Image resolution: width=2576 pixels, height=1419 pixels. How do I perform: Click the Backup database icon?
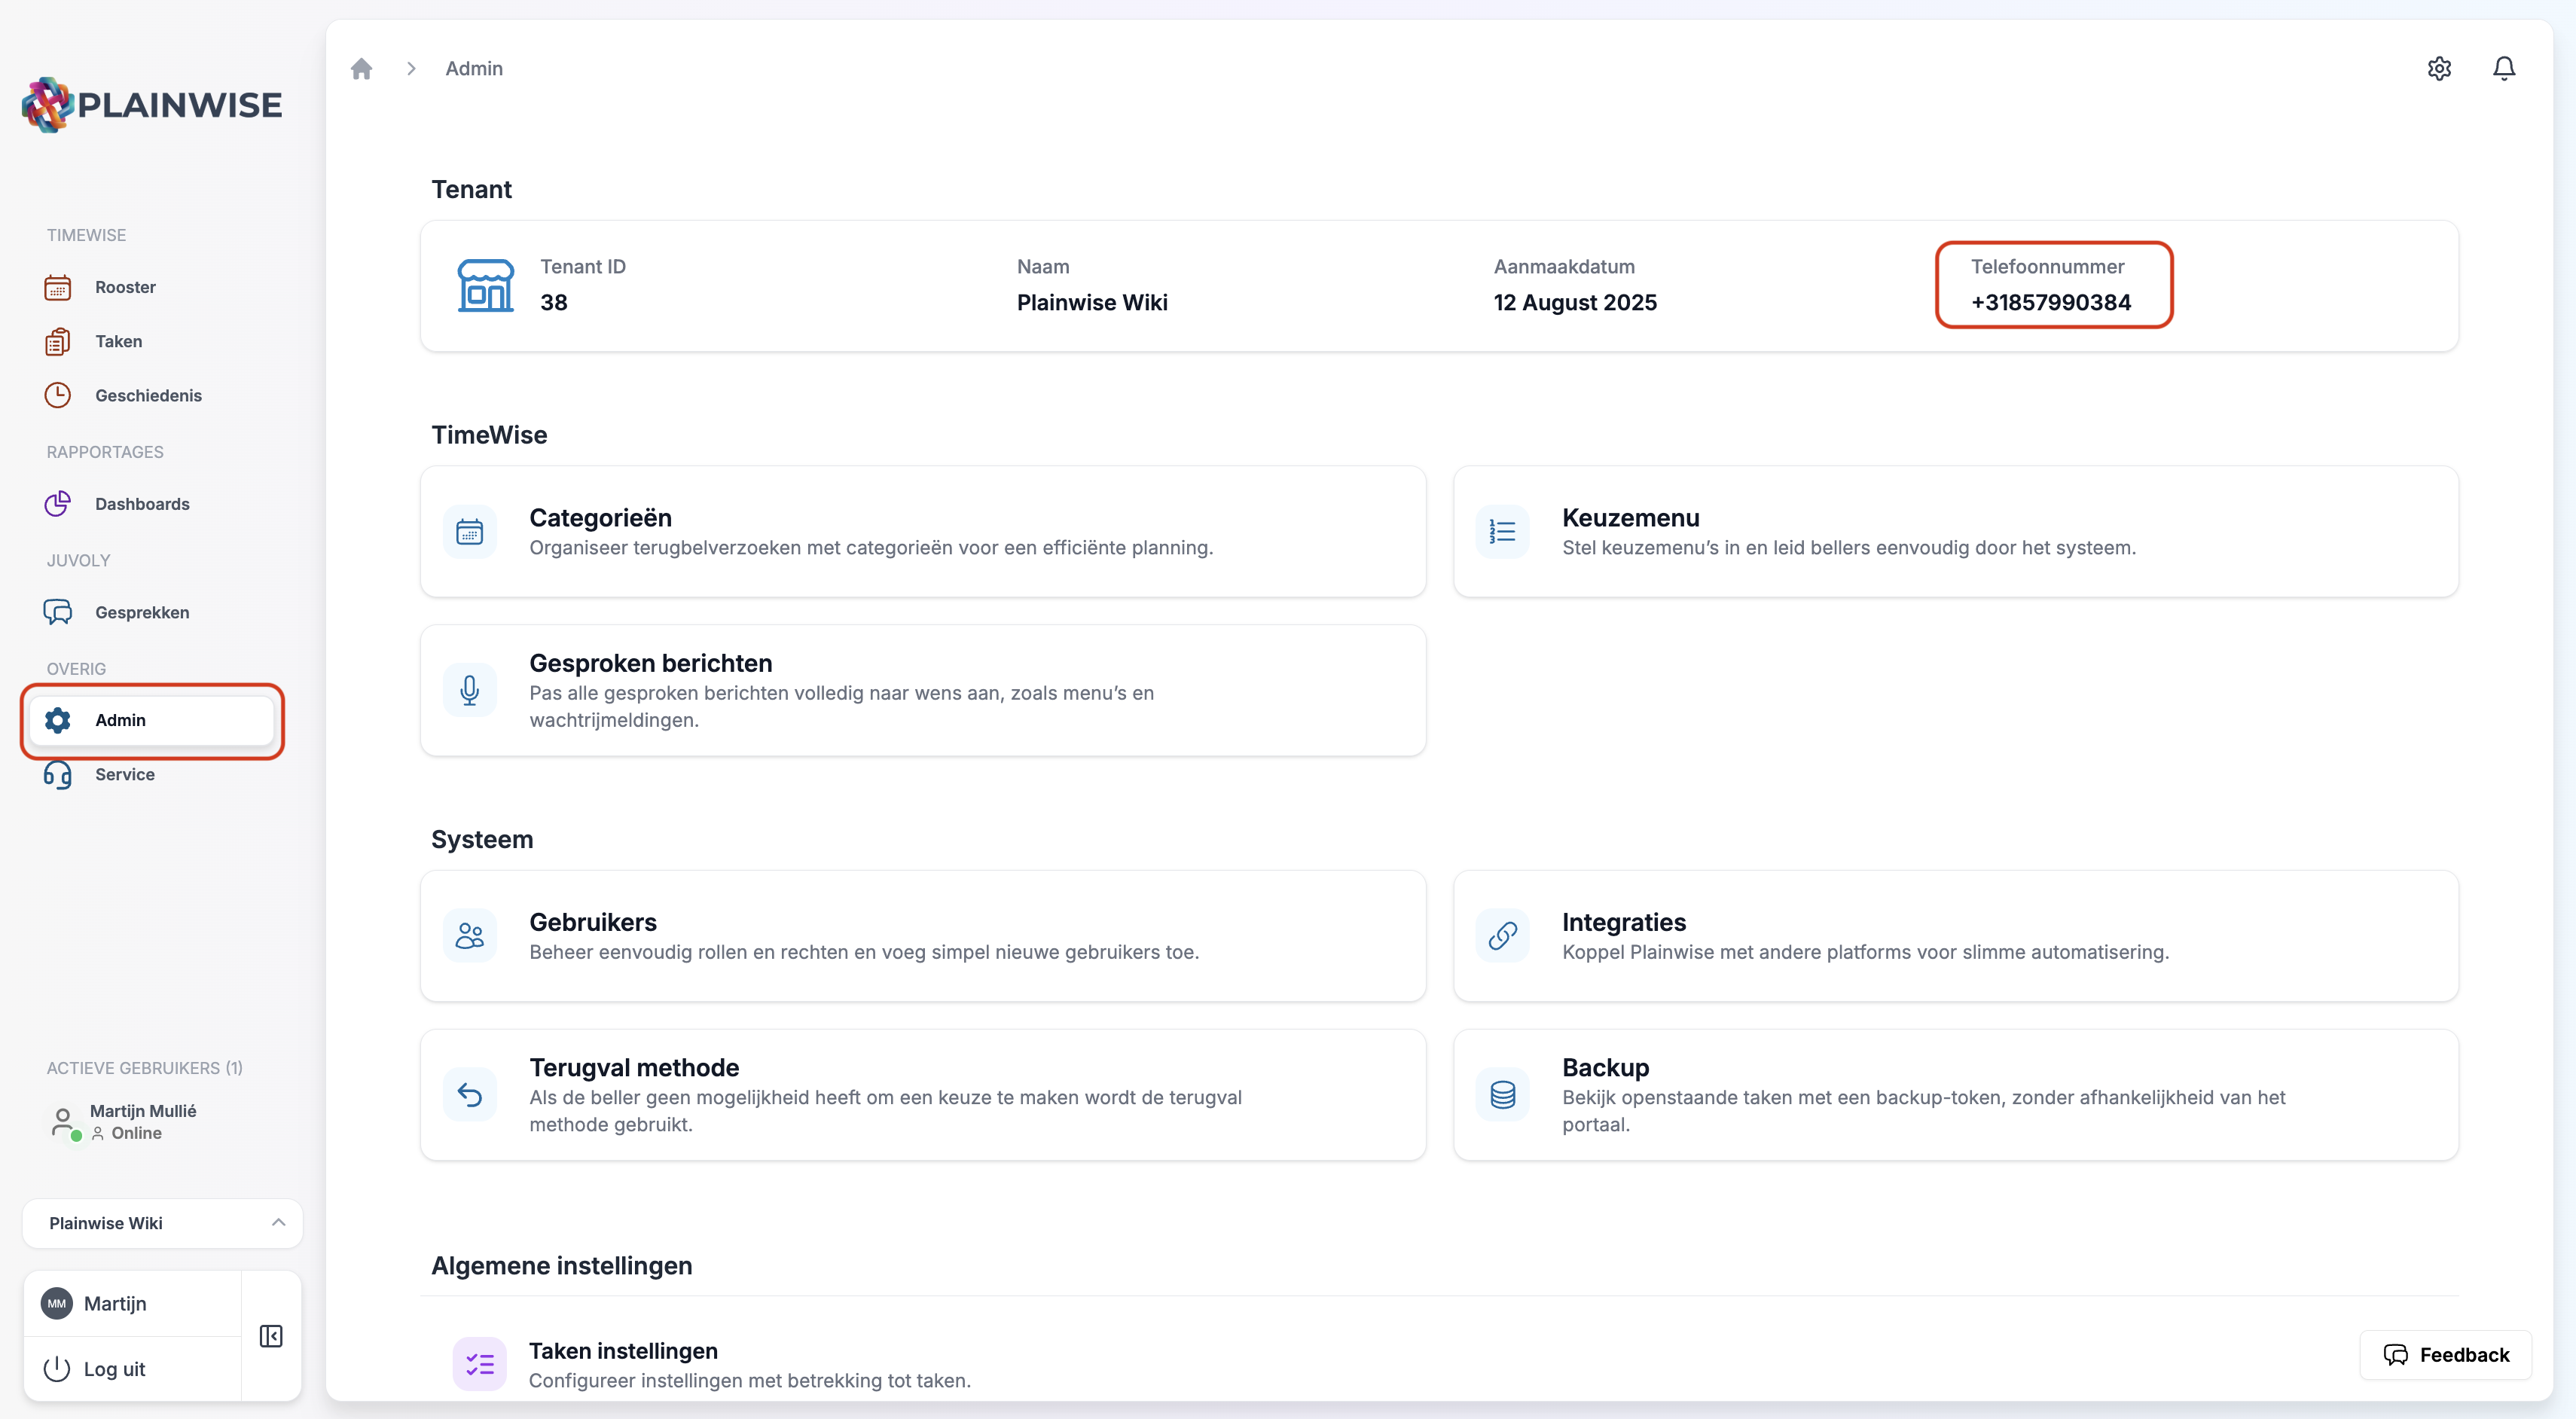tap(1502, 1095)
